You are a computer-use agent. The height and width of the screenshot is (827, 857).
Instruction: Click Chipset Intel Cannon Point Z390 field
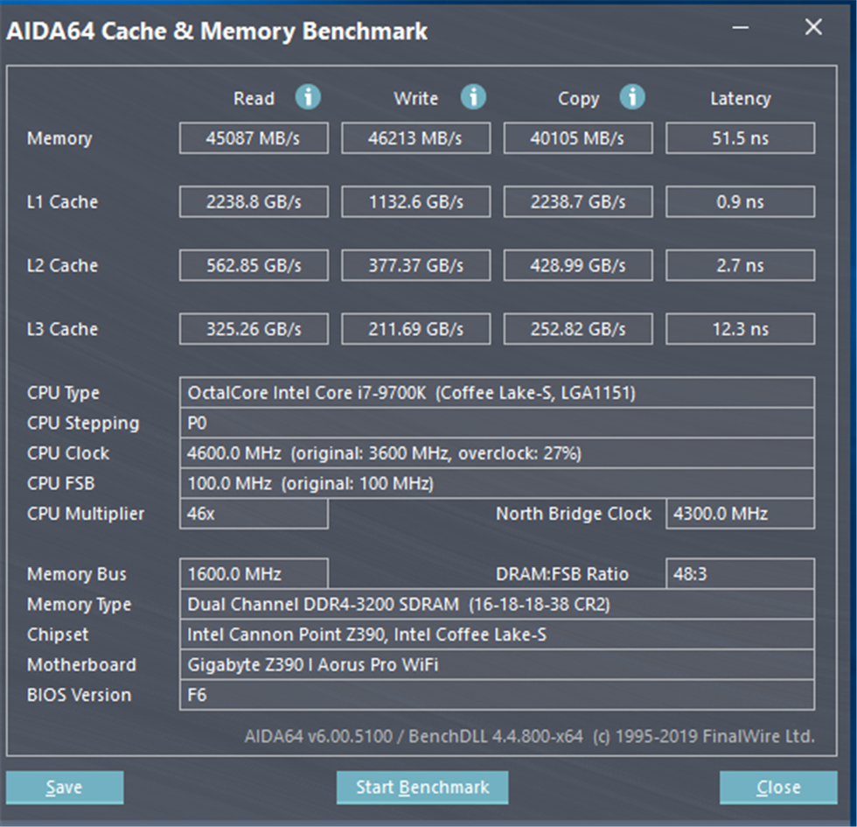click(x=497, y=634)
